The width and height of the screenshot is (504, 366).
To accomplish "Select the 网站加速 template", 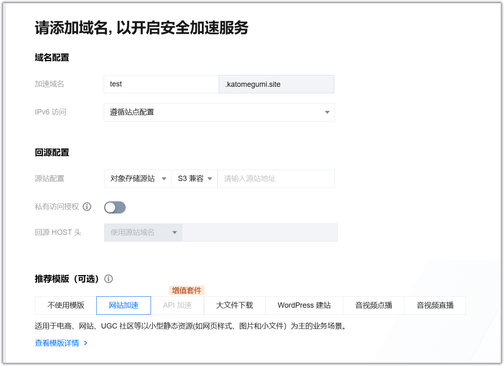I will click(x=124, y=305).
